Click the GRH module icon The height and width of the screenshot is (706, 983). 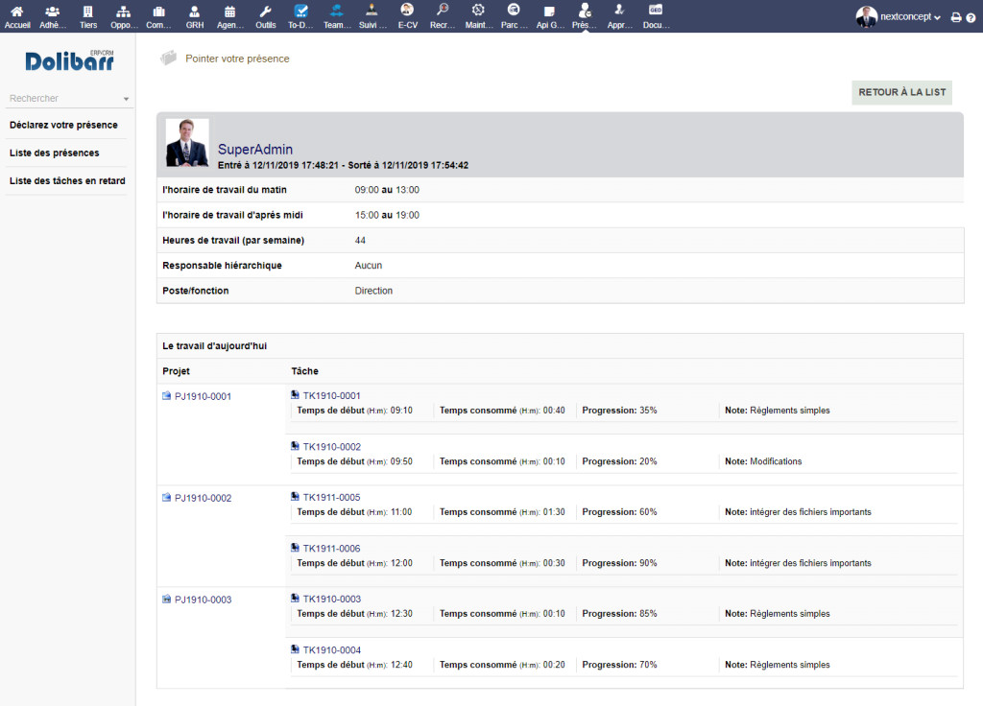point(195,12)
